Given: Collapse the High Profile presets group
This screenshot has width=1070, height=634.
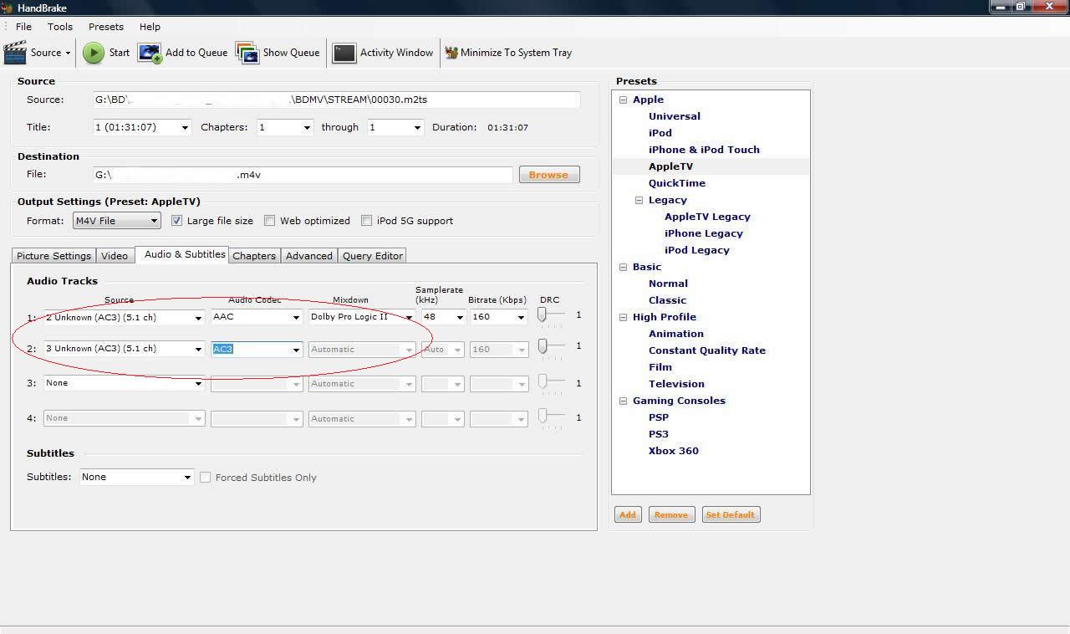Looking at the screenshot, I should 623,317.
